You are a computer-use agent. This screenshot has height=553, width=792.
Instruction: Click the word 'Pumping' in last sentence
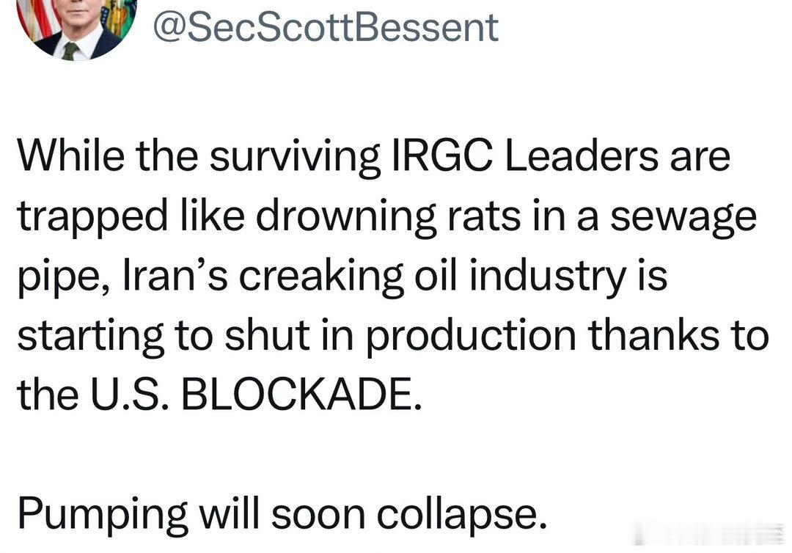(101, 516)
